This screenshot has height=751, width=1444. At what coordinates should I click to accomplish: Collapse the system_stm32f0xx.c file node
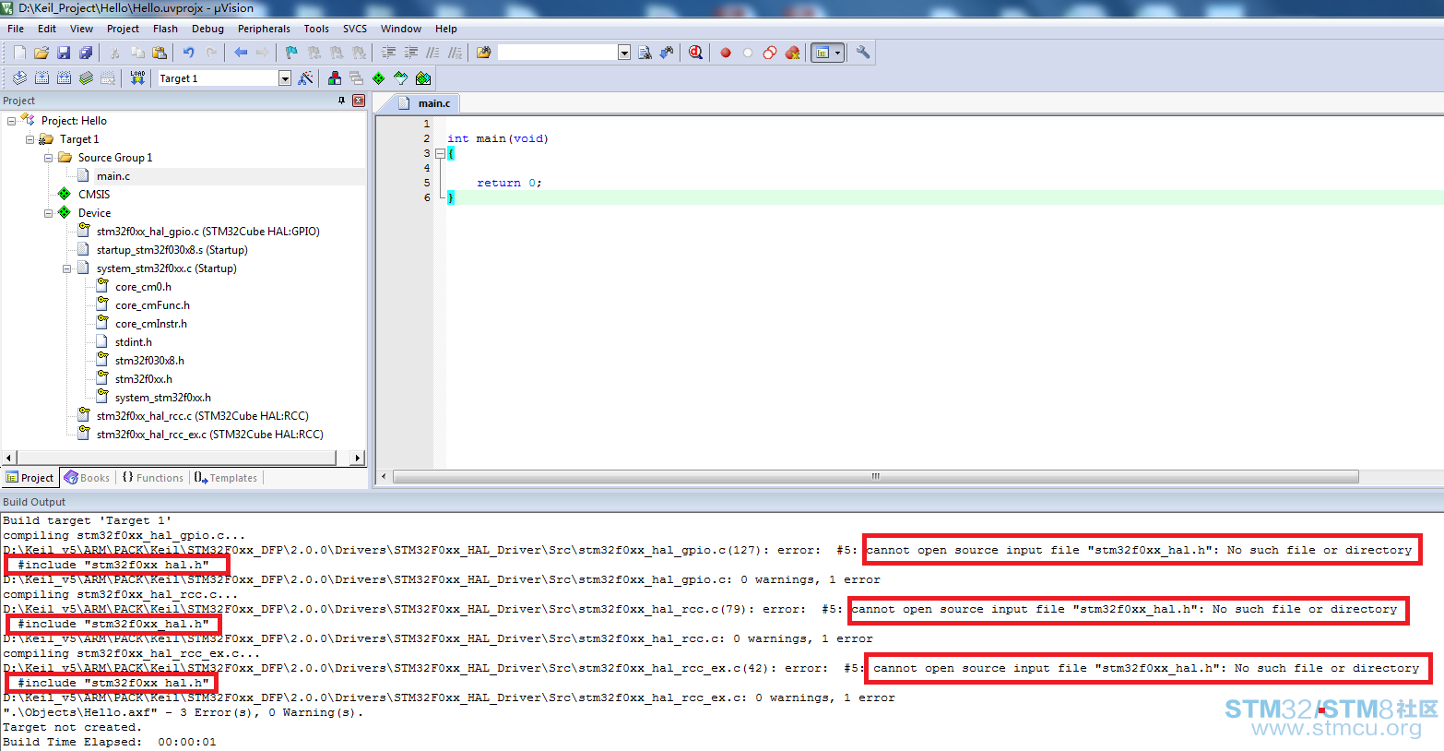click(66, 268)
